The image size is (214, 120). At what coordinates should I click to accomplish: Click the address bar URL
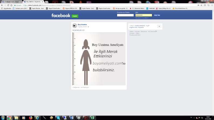tap(47, 5)
